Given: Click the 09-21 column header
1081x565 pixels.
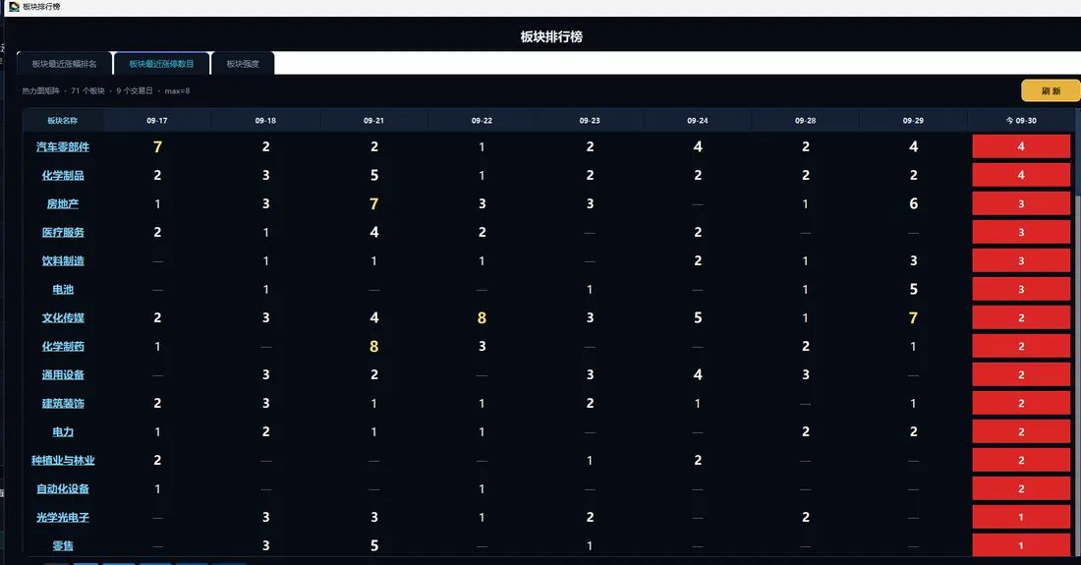Looking at the screenshot, I should (373, 121).
